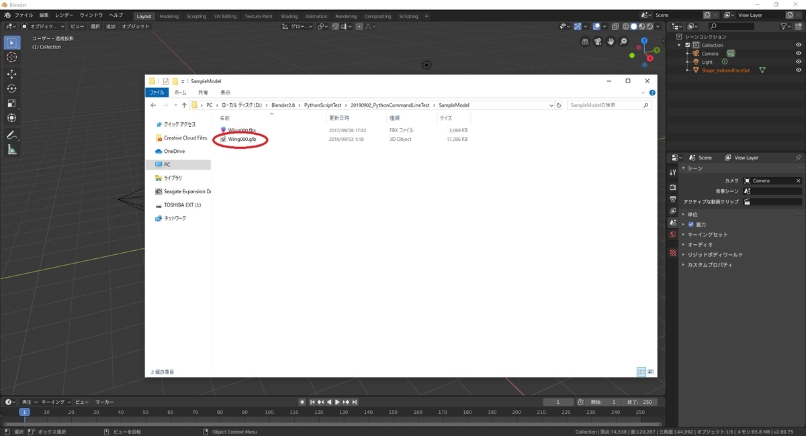Switch to wireframe viewport shading
The image size is (806, 436).
coord(626,26)
